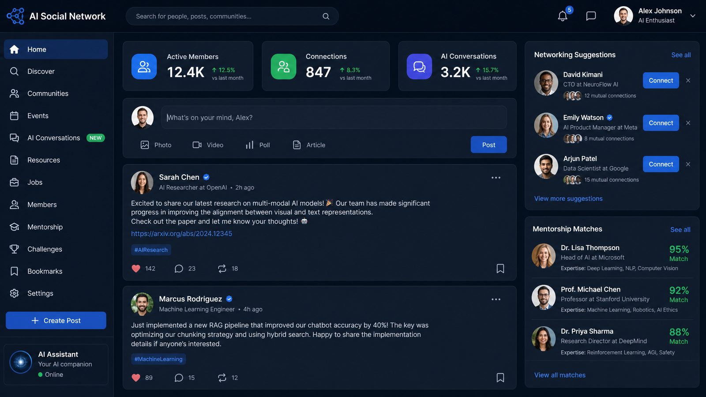Expand the Alex Johnson profile dropdown chevron
The height and width of the screenshot is (397, 706).
tap(693, 16)
